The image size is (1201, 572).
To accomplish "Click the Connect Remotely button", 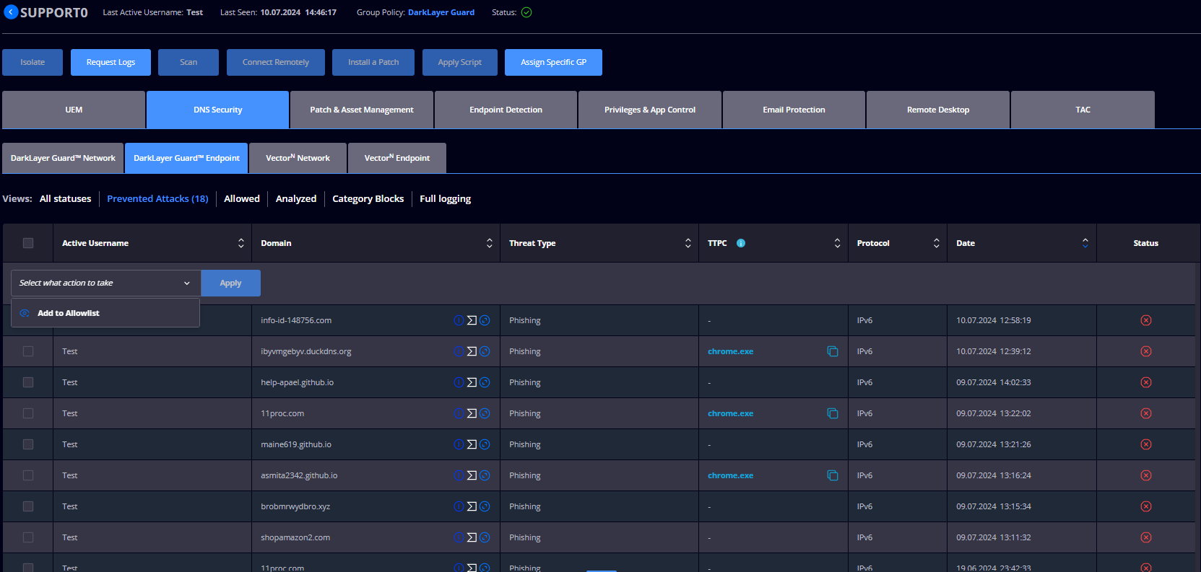I will (x=276, y=62).
